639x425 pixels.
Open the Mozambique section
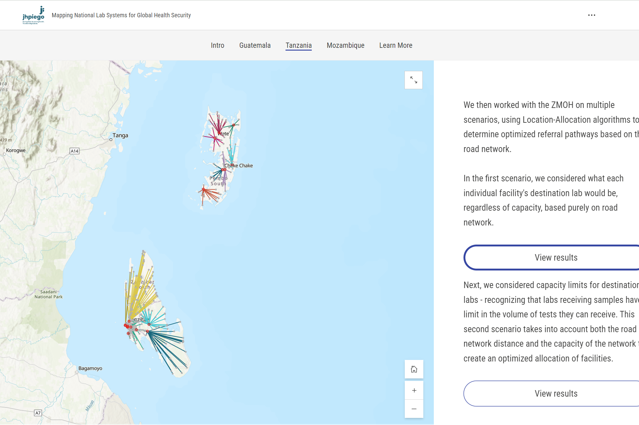345,45
